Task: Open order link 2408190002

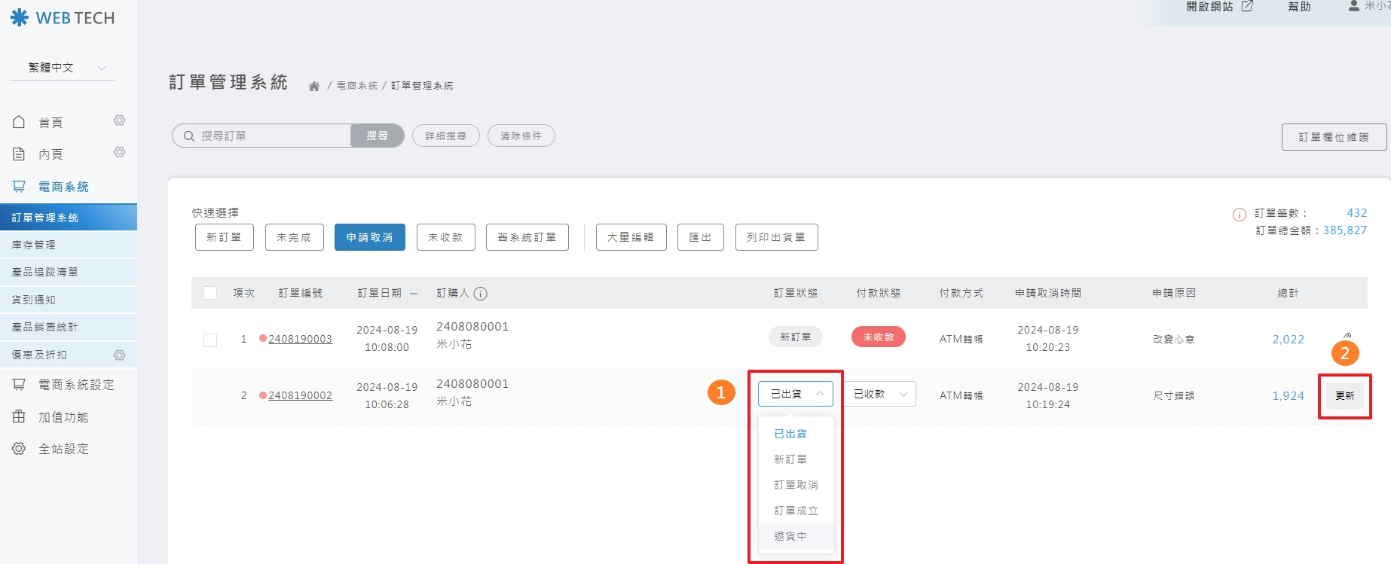Action: point(300,395)
